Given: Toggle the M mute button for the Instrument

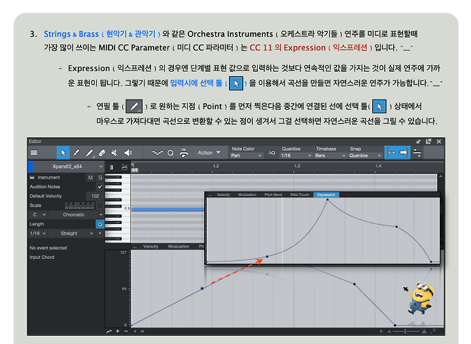Looking at the screenshot, I should pos(90,178).
